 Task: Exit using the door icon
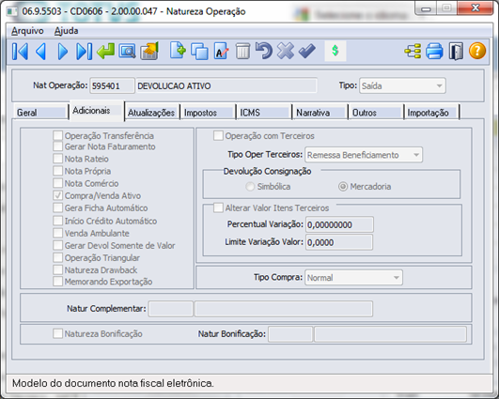(456, 52)
